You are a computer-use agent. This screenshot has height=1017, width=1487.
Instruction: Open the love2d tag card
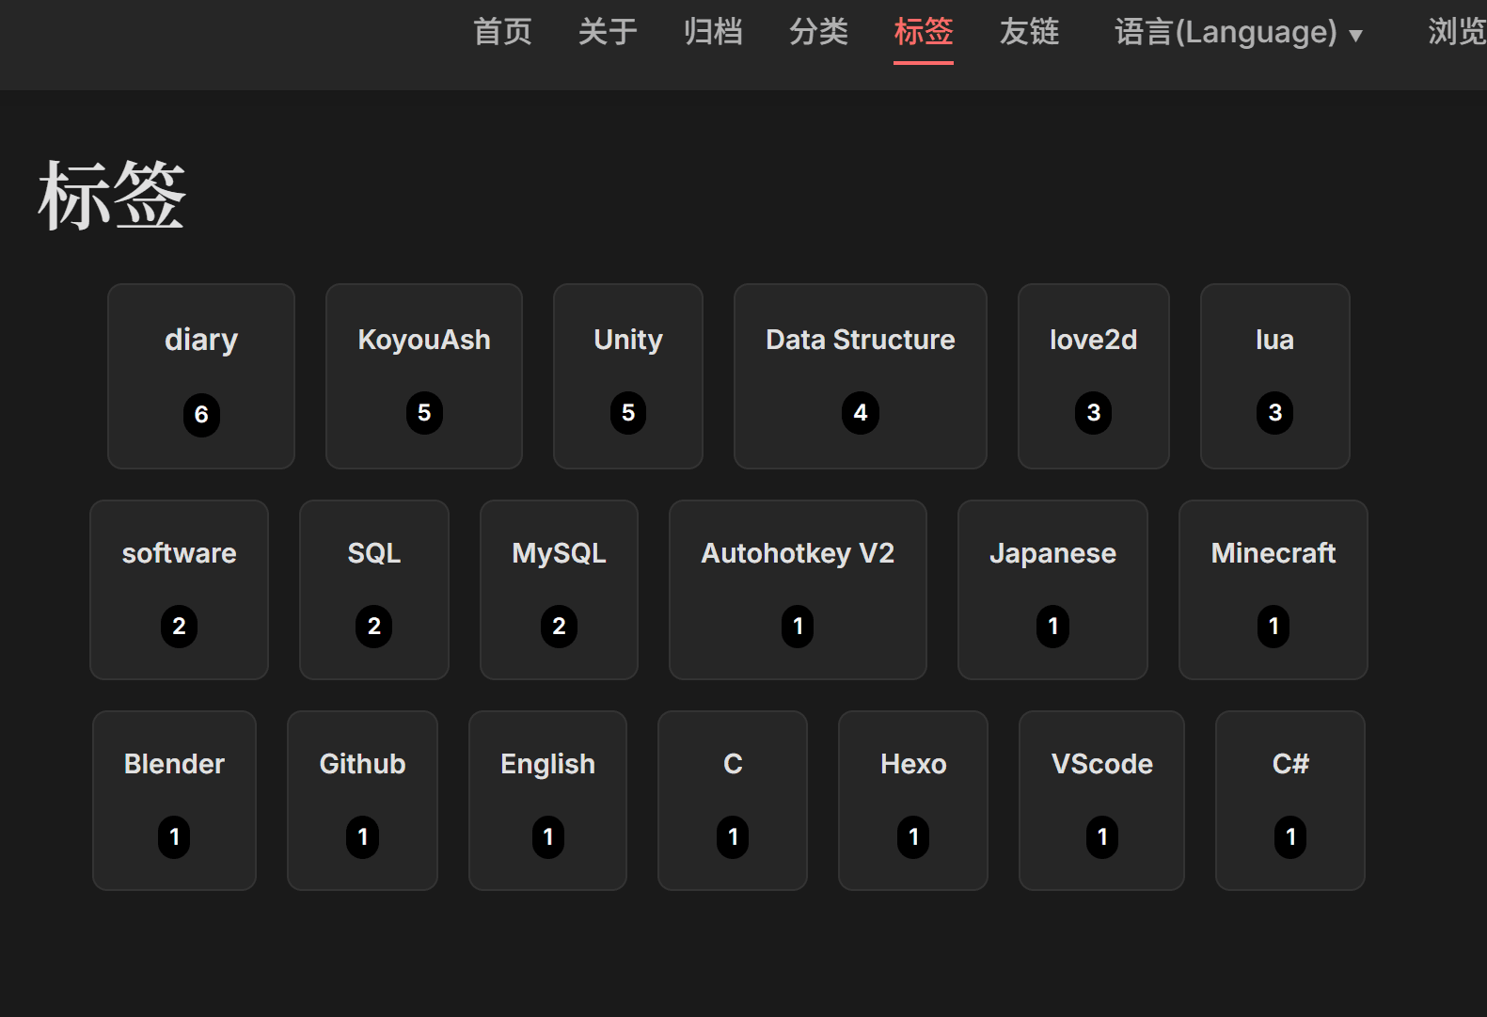(x=1093, y=375)
